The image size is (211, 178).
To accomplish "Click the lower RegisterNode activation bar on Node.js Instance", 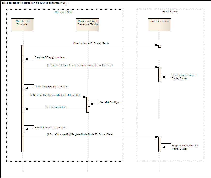I will pos(160,144).
